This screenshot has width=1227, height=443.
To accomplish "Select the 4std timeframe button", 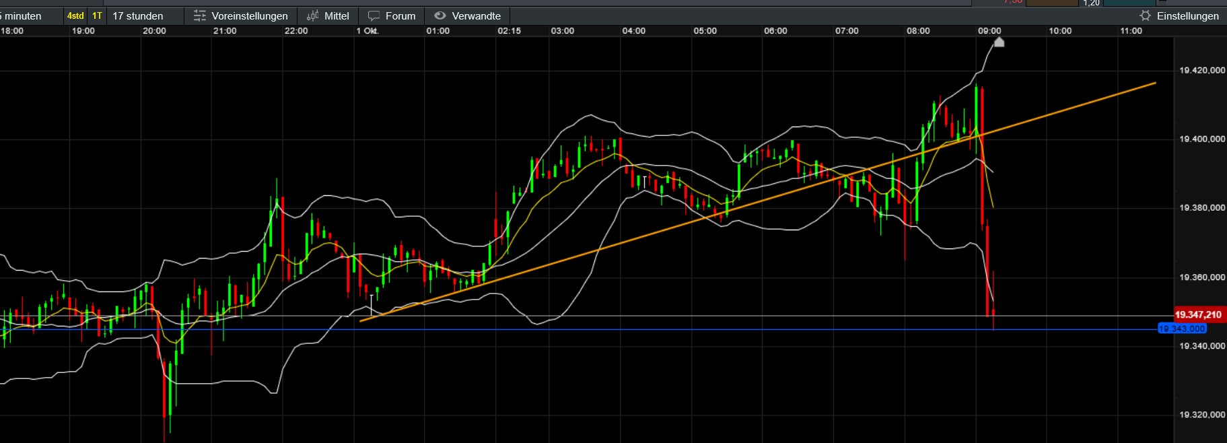I will click(75, 15).
